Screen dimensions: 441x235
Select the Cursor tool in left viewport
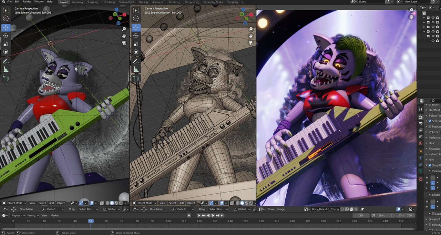6,19
